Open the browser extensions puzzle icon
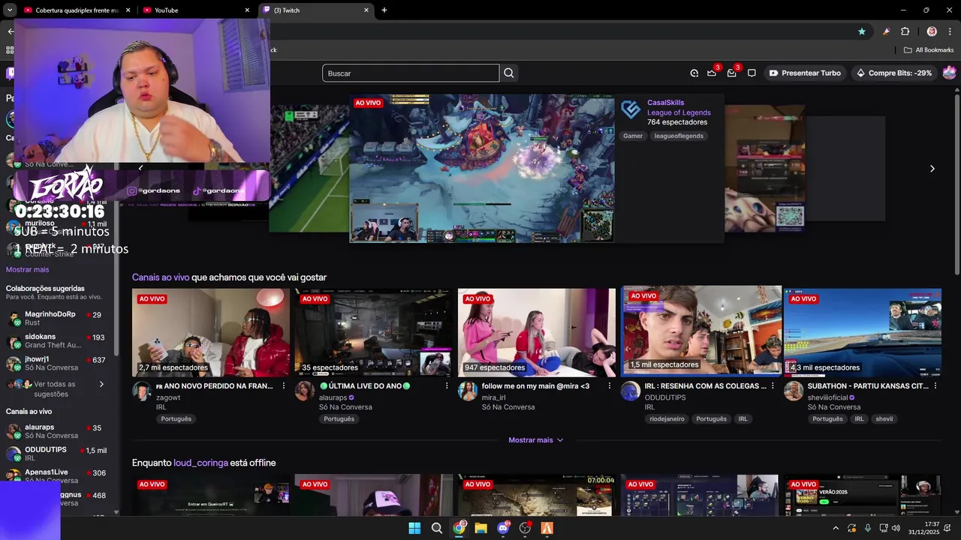Viewport: 961px width, 540px height. 905,31
